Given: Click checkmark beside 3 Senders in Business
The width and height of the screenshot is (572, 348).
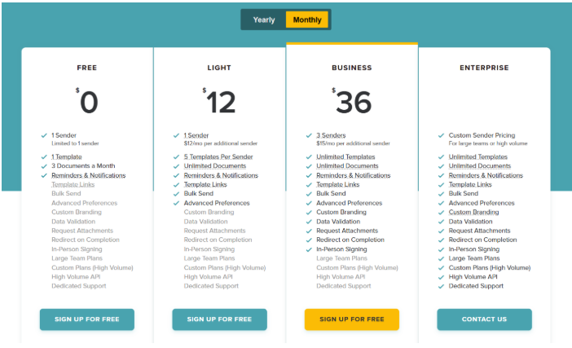Looking at the screenshot, I should coord(309,136).
